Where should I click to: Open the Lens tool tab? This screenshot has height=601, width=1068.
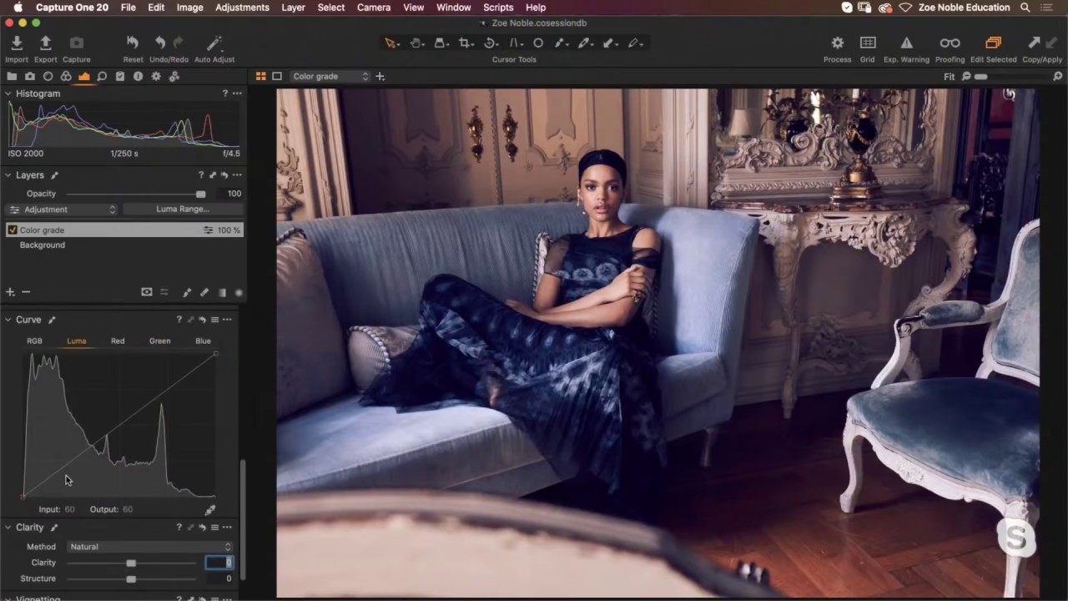pos(48,76)
